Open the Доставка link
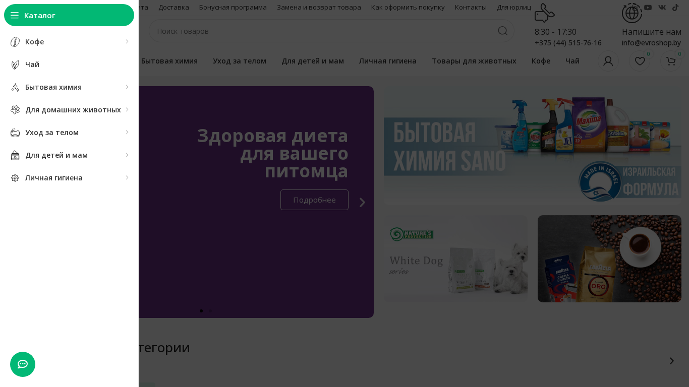This screenshot has width=689, height=387. pyautogui.click(x=174, y=7)
